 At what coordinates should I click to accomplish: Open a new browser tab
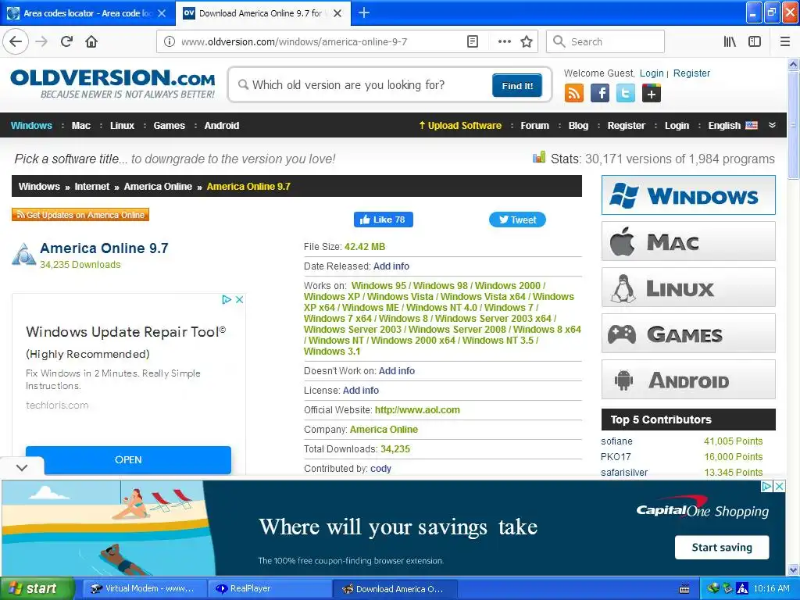tap(364, 12)
